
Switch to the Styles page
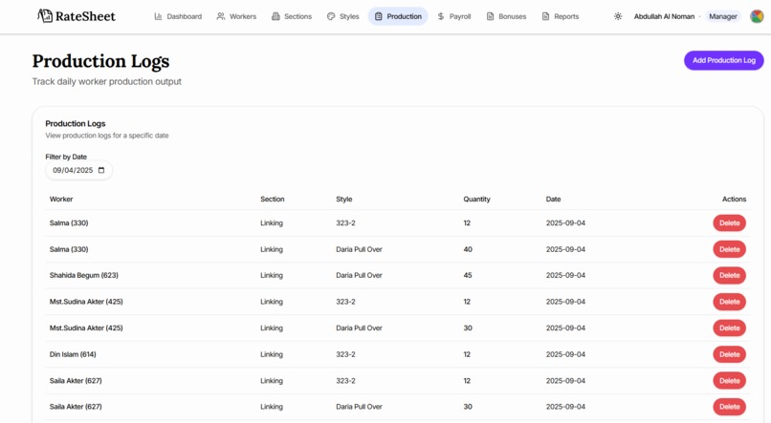tap(343, 16)
